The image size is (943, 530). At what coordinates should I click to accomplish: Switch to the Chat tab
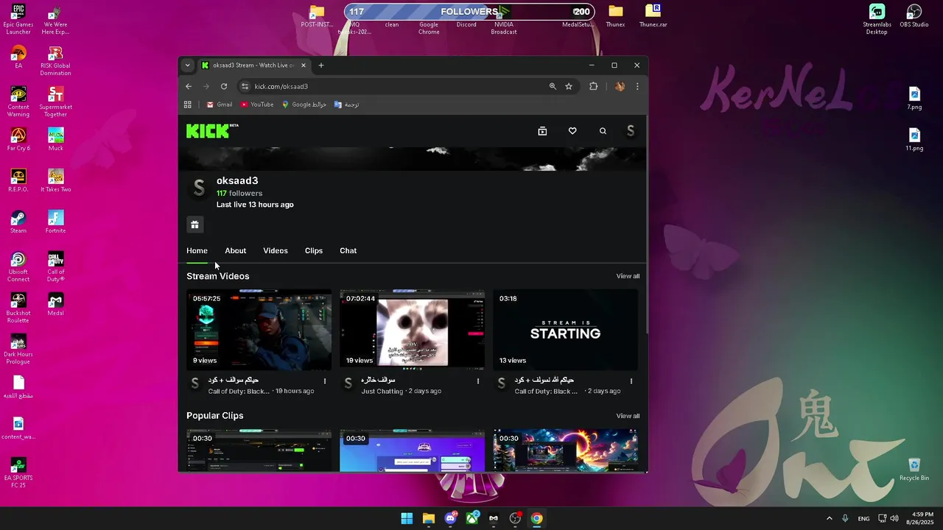tap(348, 251)
